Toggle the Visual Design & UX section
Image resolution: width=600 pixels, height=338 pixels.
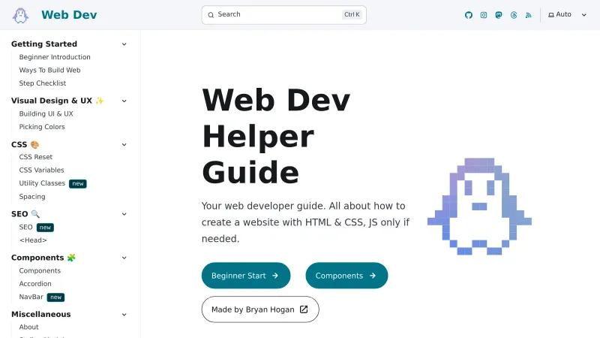(124, 101)
